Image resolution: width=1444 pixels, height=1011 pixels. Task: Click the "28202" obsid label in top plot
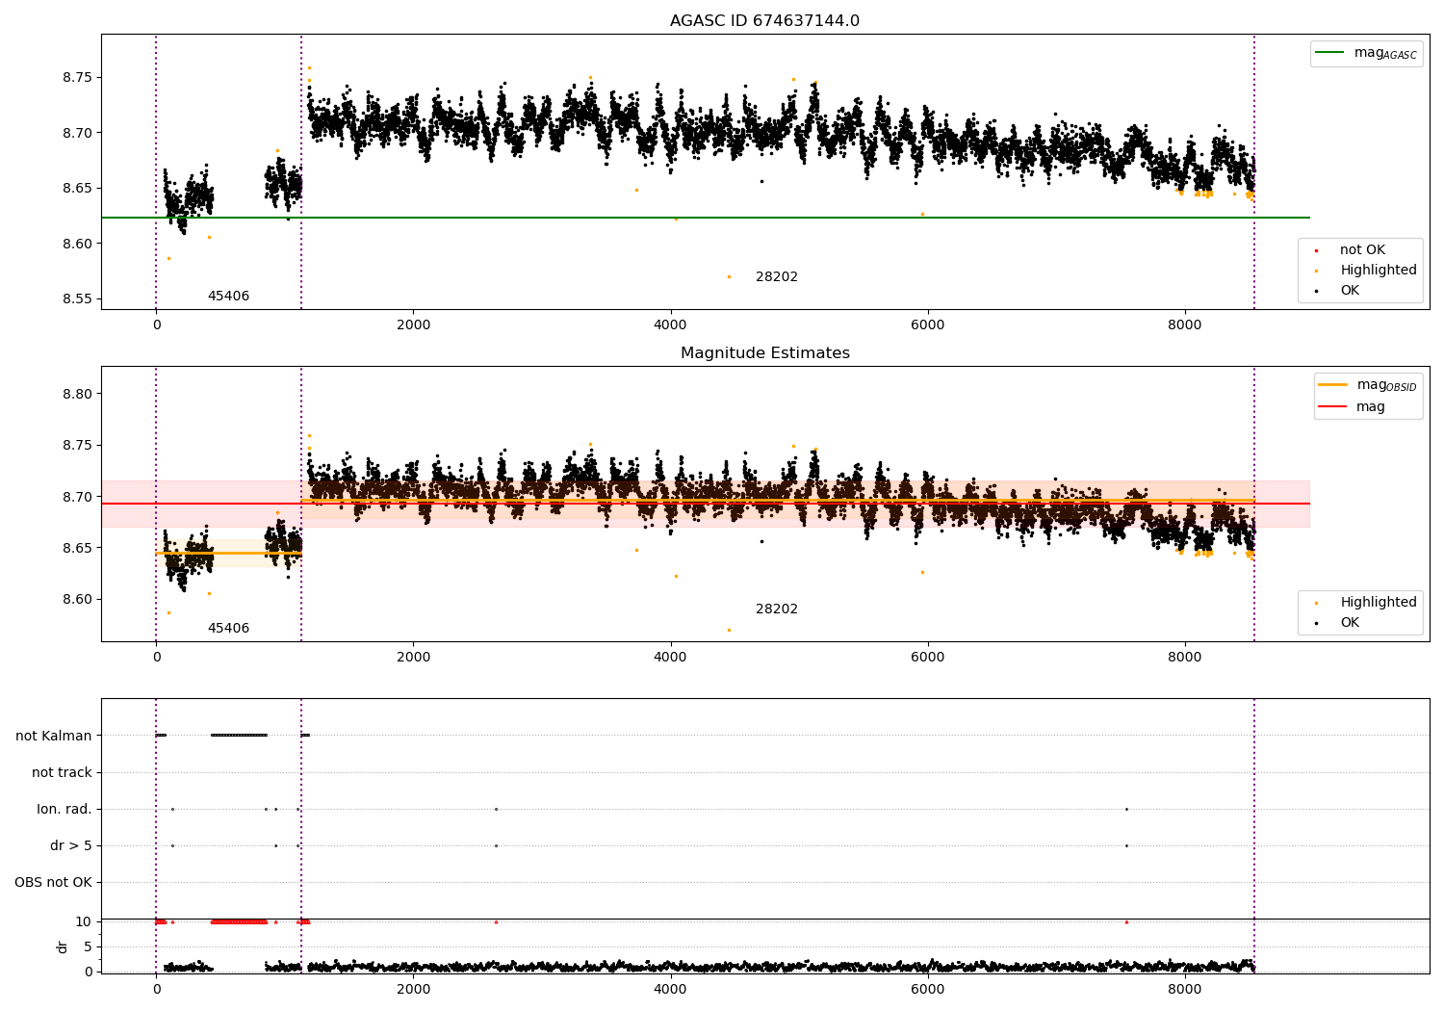776,277
